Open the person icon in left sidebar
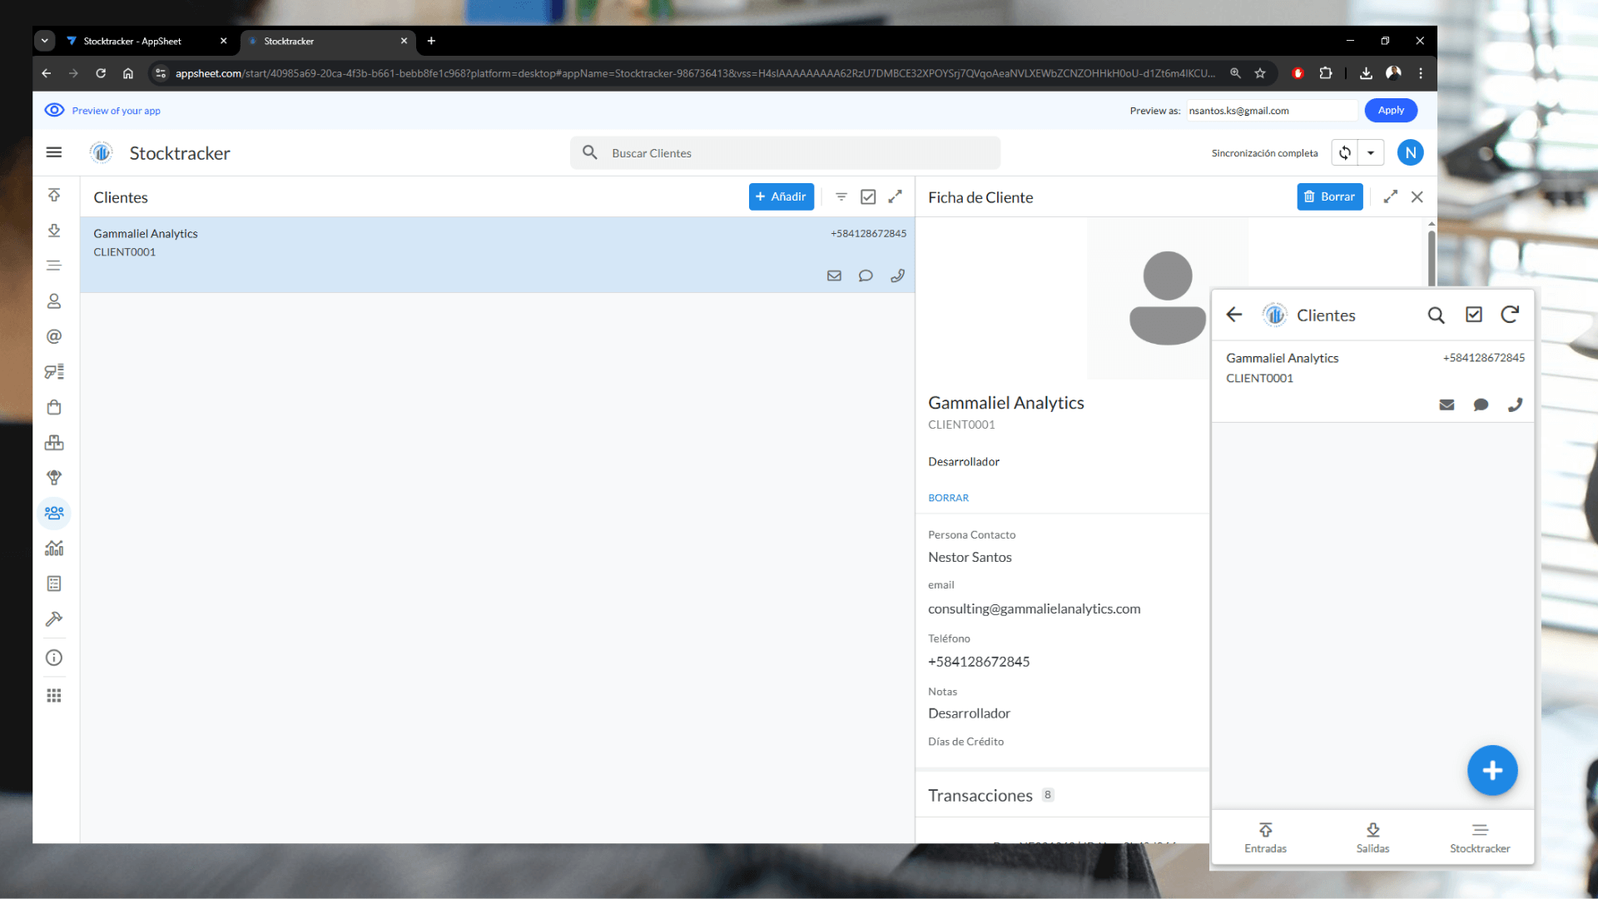The height and width of the screenshot is (899, 1598). [54, 301]
